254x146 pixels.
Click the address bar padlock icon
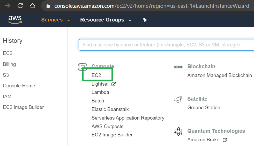point(48,6)
